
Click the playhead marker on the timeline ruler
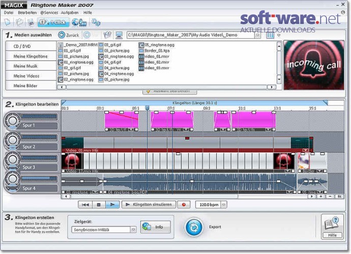pyautogui.click(x=147, y=108)
